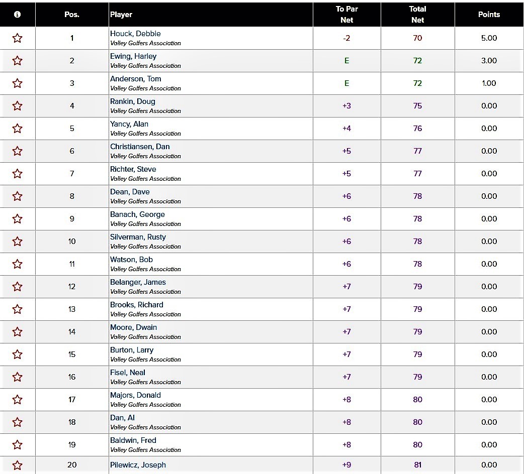
Task: Toggle the star beside Alan Yancy
Action: (x=18, y=129)
